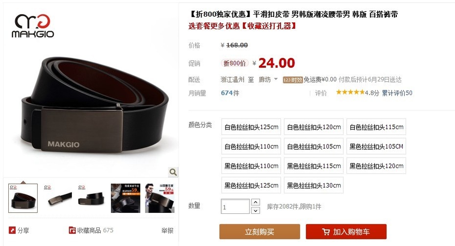
Task: Select the 白色拉丝扣头125cm option
Action: coord(251,127)
